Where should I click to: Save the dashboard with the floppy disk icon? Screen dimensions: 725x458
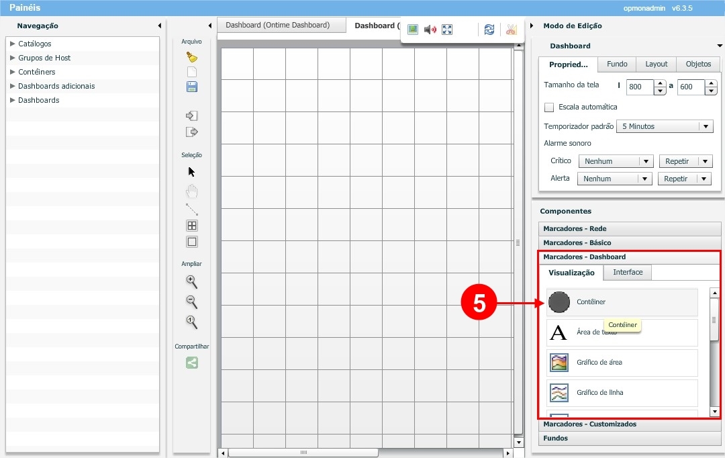click(191, 87)
